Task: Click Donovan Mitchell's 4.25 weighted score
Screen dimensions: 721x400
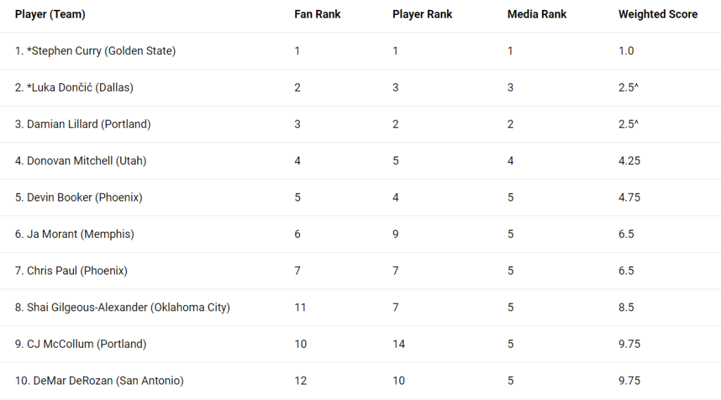Action: click(x=629, y=161)
